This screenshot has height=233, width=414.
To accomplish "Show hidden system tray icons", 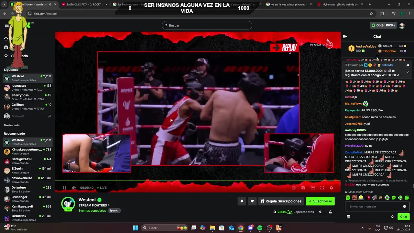I will pyautogui.click(x=362, y=228).
